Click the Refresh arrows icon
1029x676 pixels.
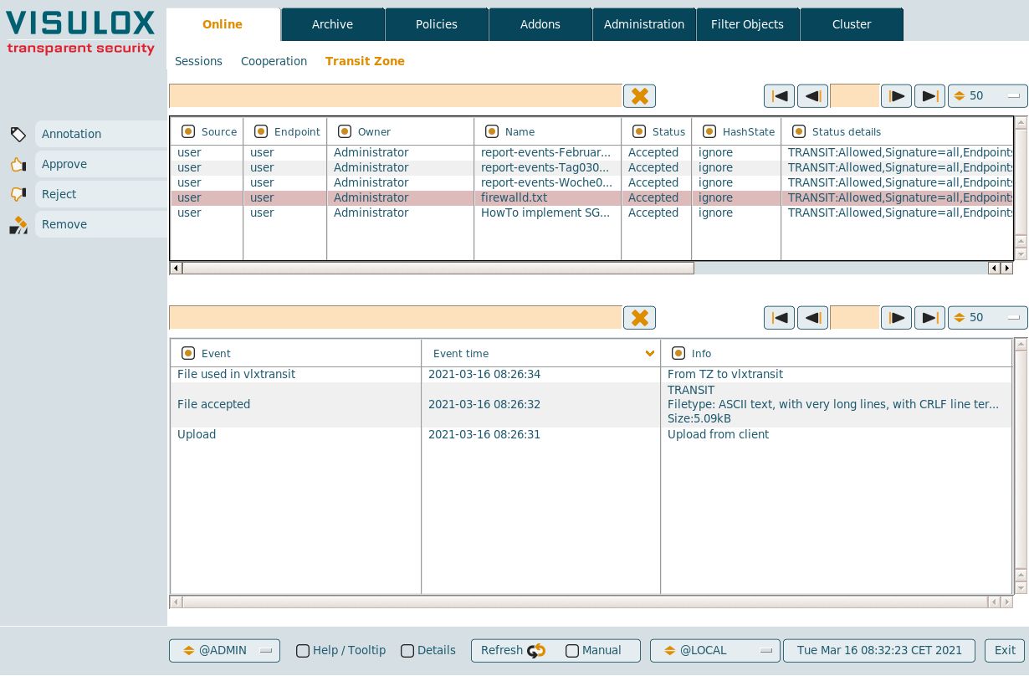[536, 651]
